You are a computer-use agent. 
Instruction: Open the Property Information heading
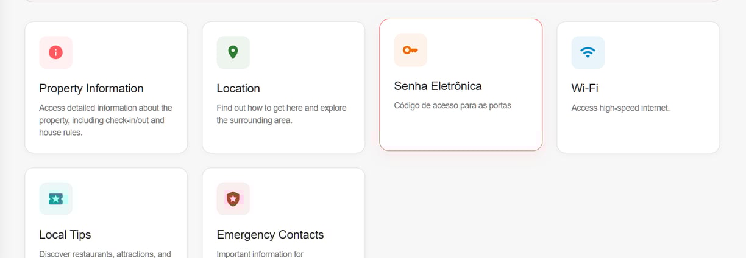point(91,88)
